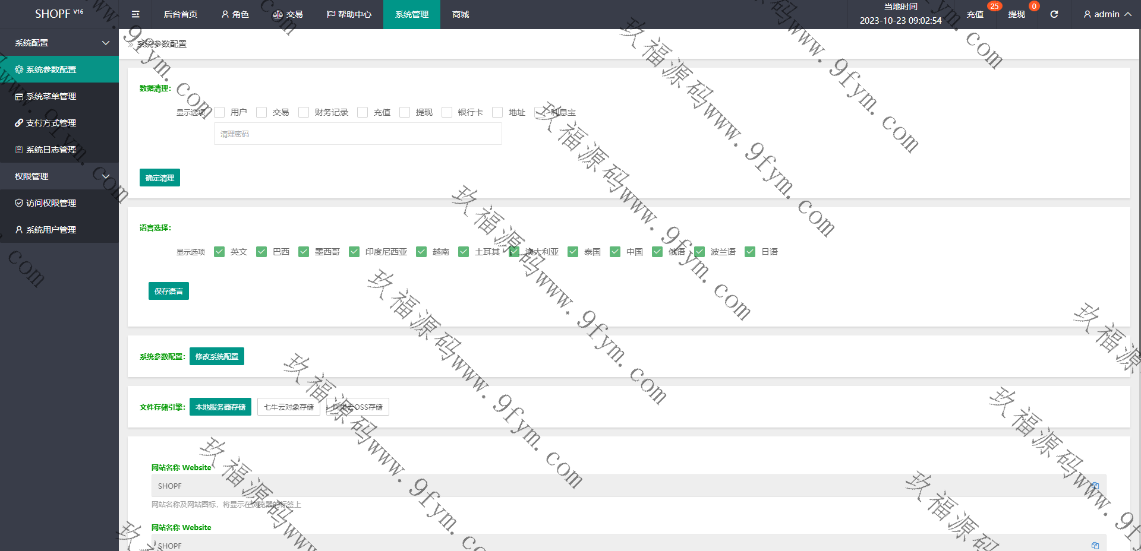The height and width of the screenshot is (551, 1141).
Task: Click the refresh icon in top bar
Action: pyautogui.click(x=1054, y=14)
